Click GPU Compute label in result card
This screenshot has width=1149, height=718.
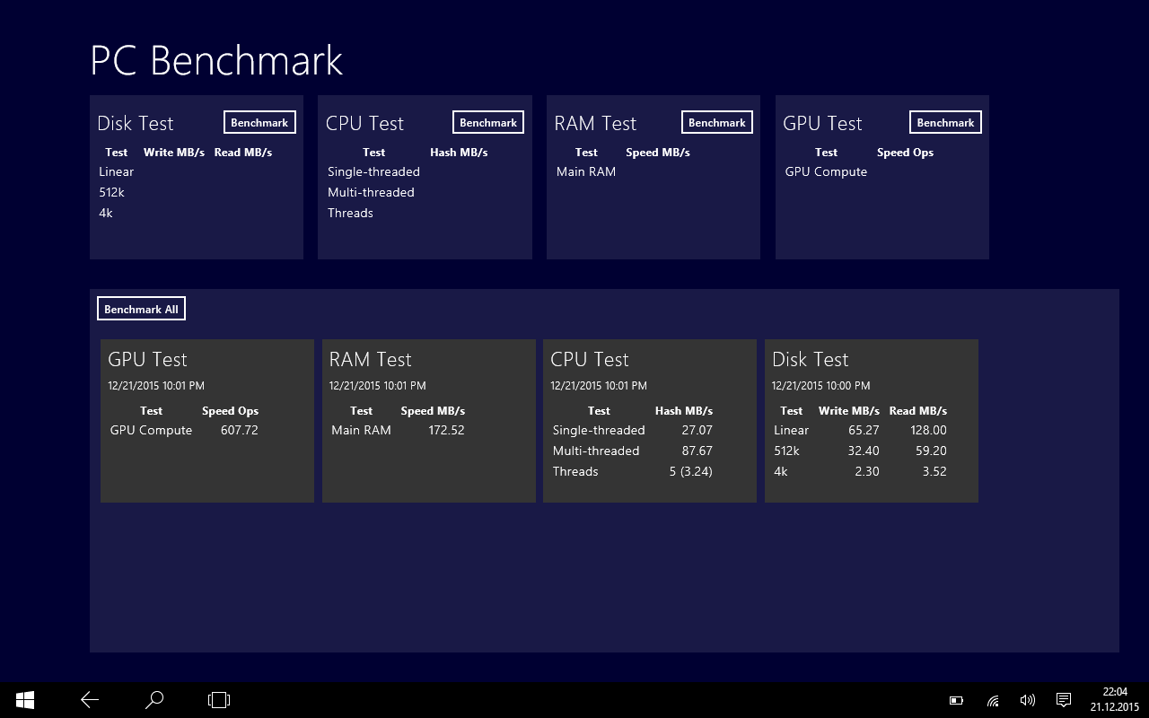[151, 431]
